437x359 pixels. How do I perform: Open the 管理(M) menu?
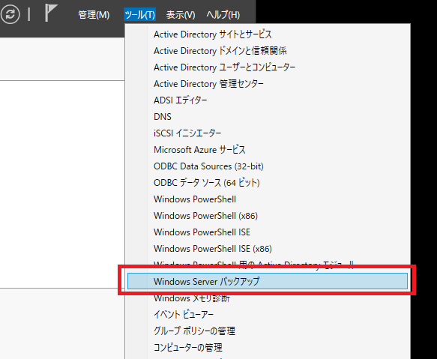tap(94, 14)
